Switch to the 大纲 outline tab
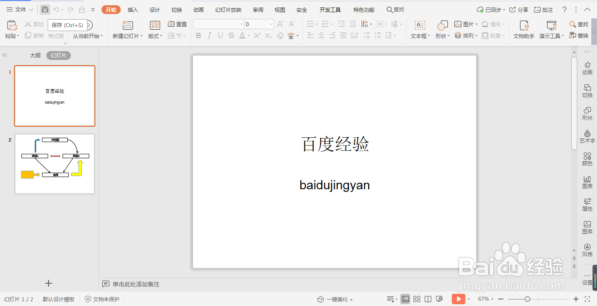The image size is (597, 306). (x=35, y=56)
